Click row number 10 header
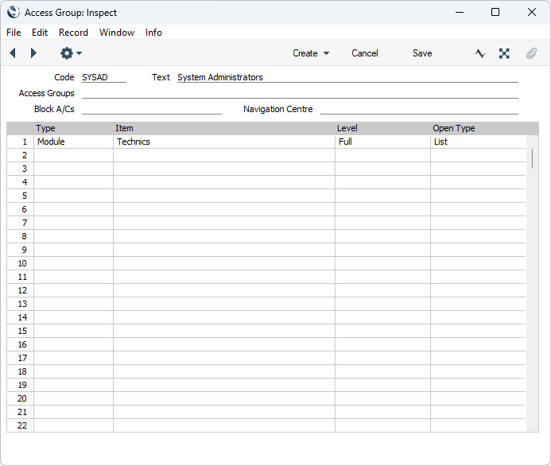The width and height of the screenshot is (551, 466). (x=21, y=263)
